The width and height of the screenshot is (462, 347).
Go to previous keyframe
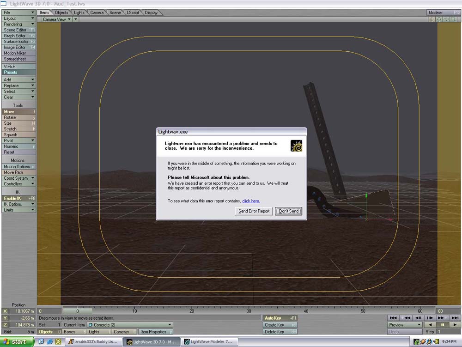406,318
